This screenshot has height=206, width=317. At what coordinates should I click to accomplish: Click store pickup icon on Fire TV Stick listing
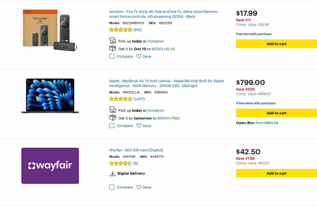tap(113, 40)
